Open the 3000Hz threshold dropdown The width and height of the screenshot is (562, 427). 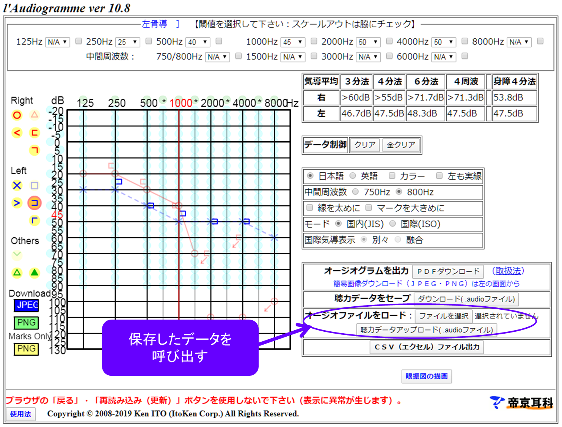[368, 57]
